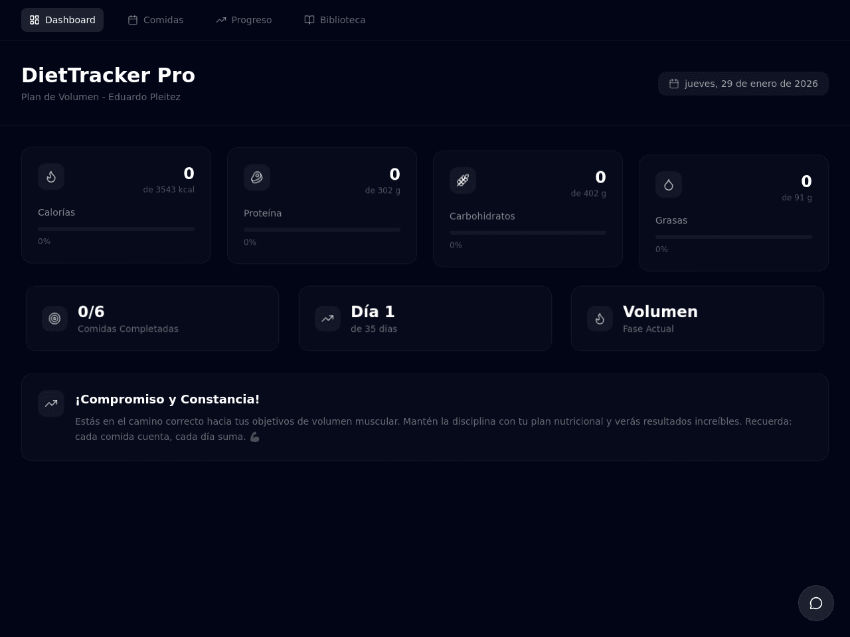Click the Grasas droplet icon
The width and height of the screenshot is (850, 637).
tap(669, 184)
